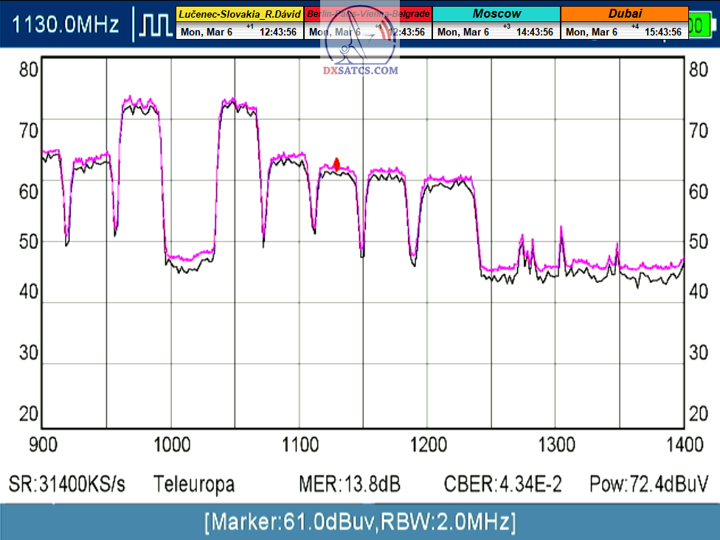Click the SR:31400KS/s symbol rate value

point(67,484)
